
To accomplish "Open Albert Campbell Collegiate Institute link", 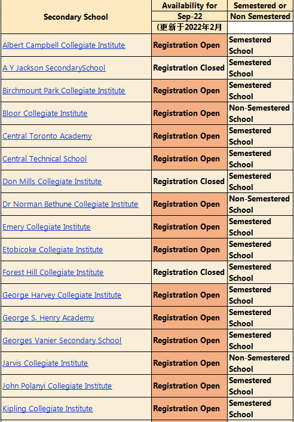I will coord(64,45).
